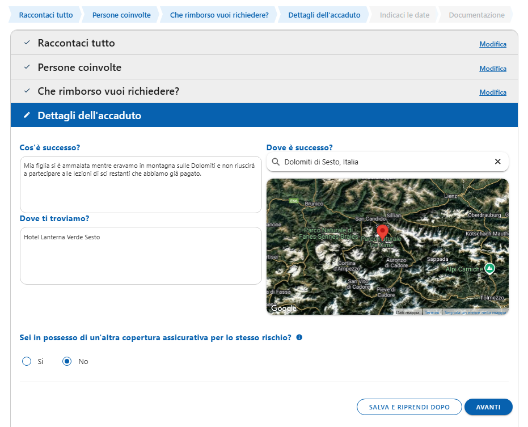Click info icon beside insurance coverage question

(x=299, y=337)
